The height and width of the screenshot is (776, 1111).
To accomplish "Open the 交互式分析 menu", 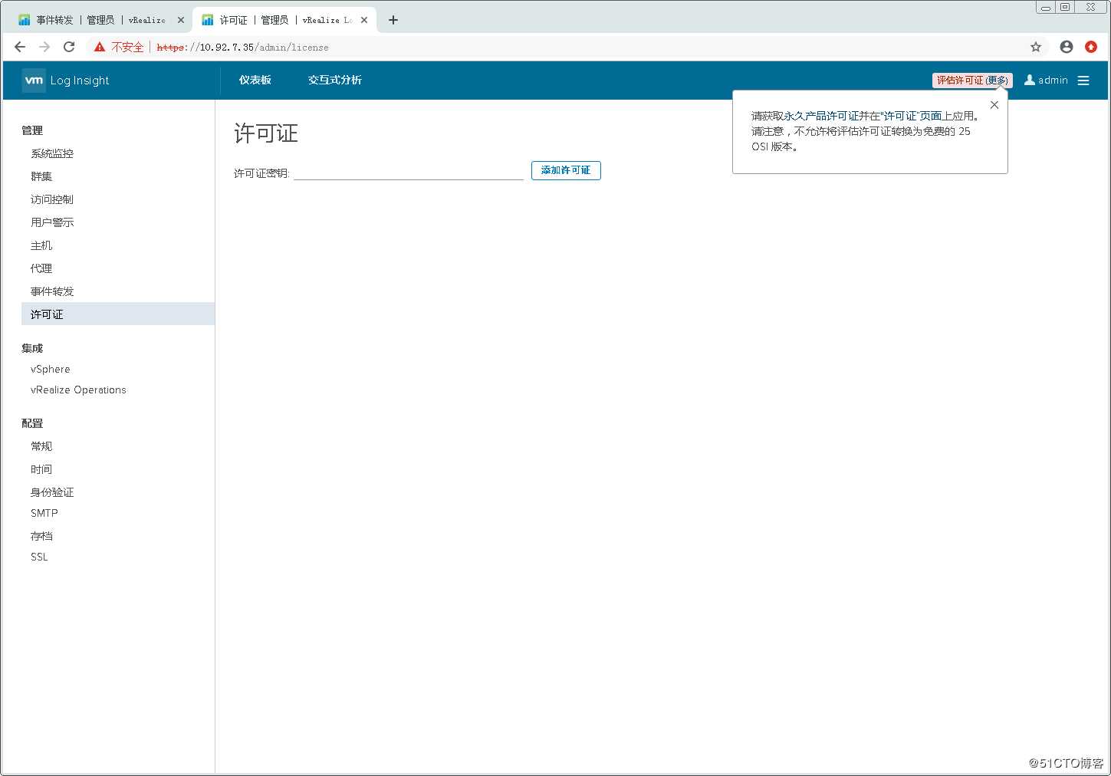I will (335, 80).
